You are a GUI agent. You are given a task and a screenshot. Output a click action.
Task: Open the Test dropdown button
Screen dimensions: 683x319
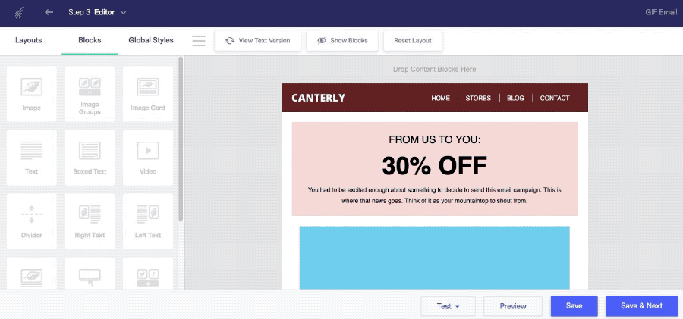pos(448,306)
